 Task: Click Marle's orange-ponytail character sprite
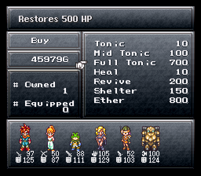pyautogui.click(x=51, y=138)
